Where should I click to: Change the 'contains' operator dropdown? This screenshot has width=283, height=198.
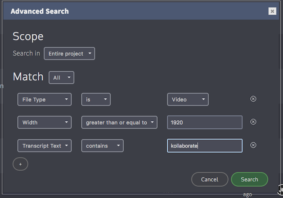click(x=102, y=145)
